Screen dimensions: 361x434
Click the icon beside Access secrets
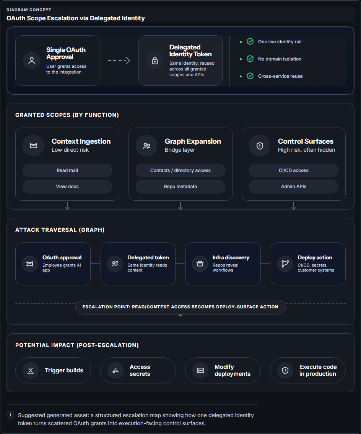coord(115,370)
